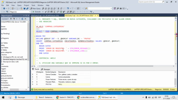The width and height of the screenshot is (178, 100).
Task: Open the Tools menu
Action: [33, 5]
